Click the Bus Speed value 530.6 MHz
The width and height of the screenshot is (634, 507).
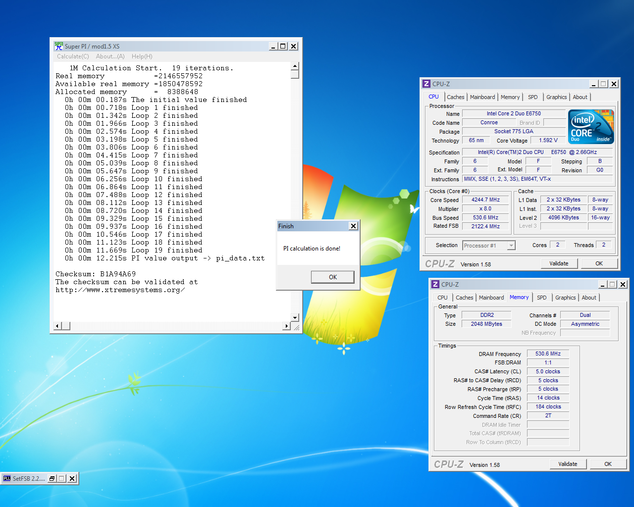[485, 217]
